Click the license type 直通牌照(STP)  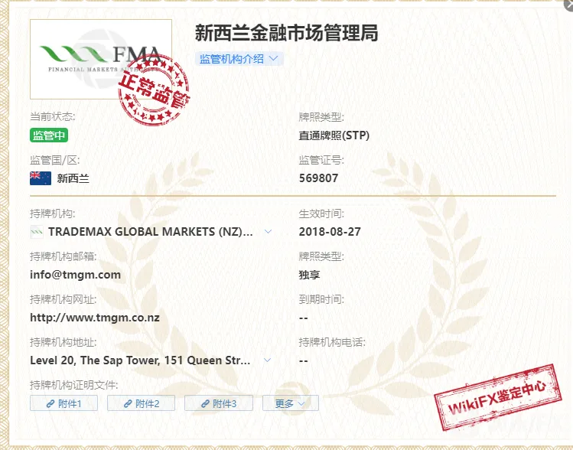[x=334, y=135]
